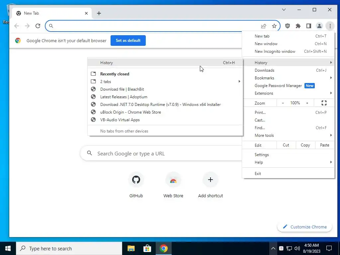Reopen Latest Releases | Adoptium page

tap(165, 97)
